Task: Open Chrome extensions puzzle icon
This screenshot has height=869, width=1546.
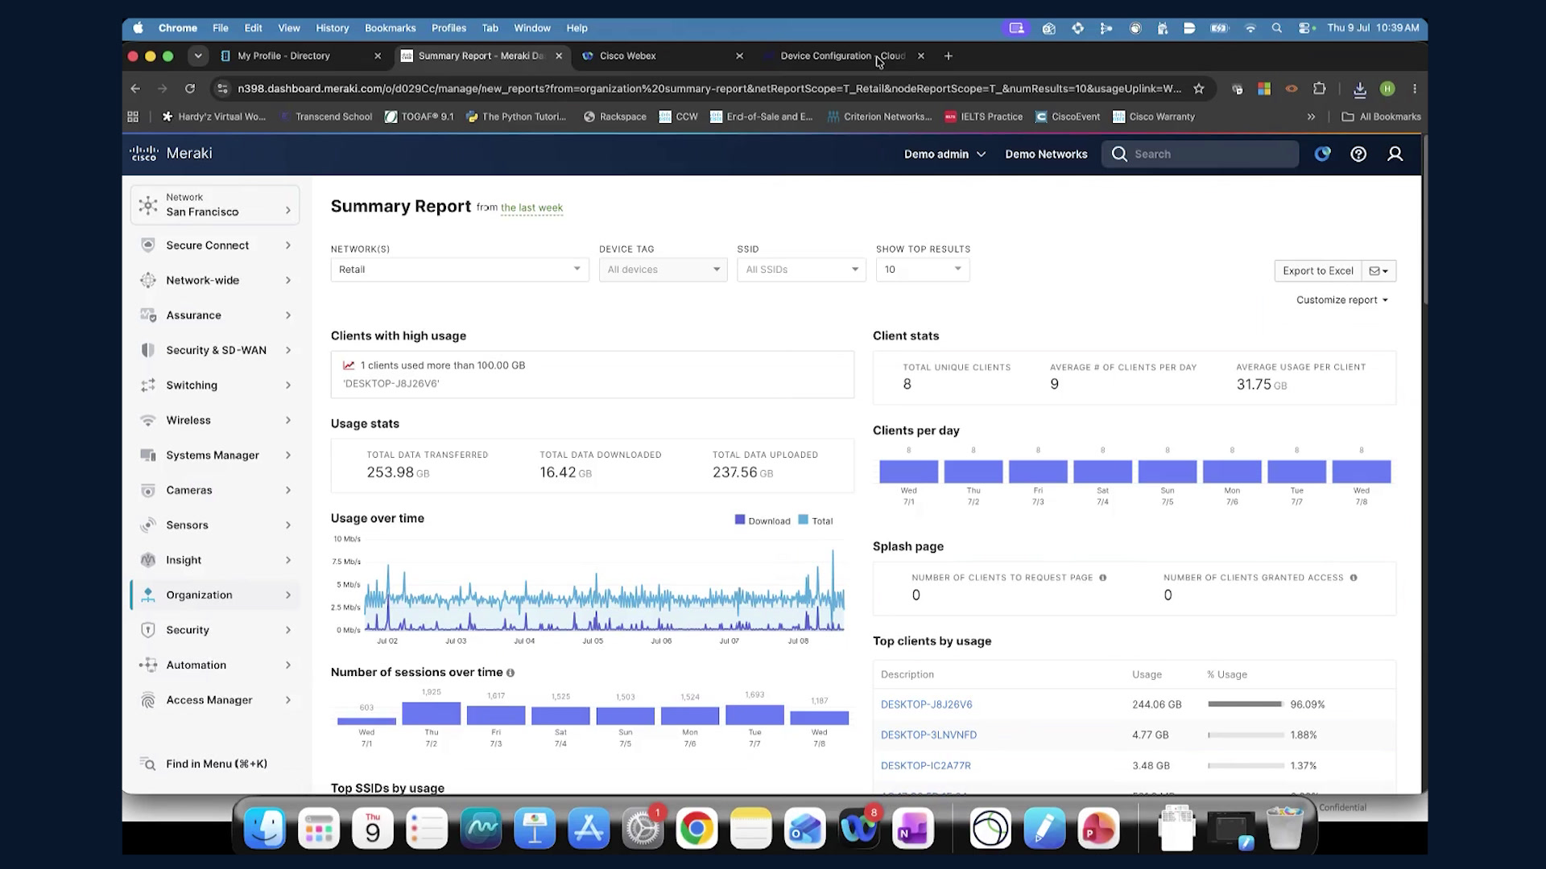Action: point(1319,89)
